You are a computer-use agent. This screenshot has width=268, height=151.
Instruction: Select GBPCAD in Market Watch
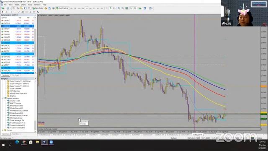tap(18, 46)
